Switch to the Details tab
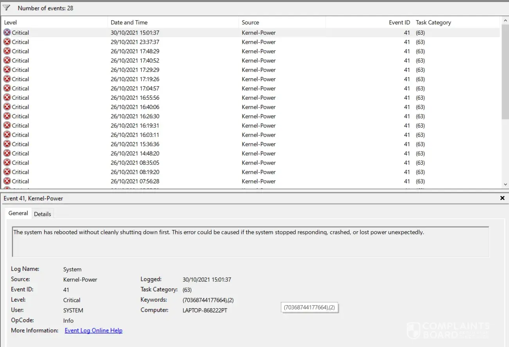This screenshot has width=509, height=347. coord(42,214)
